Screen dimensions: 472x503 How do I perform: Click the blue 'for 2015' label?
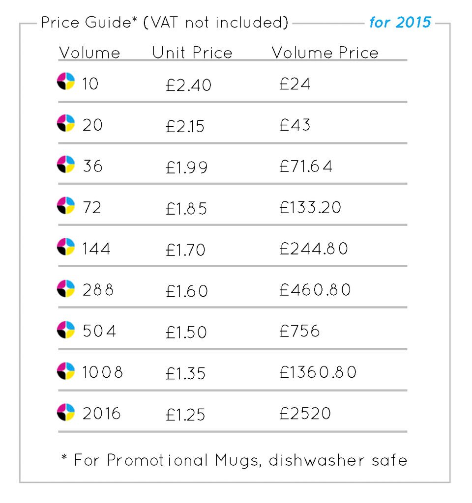point(400,23)
